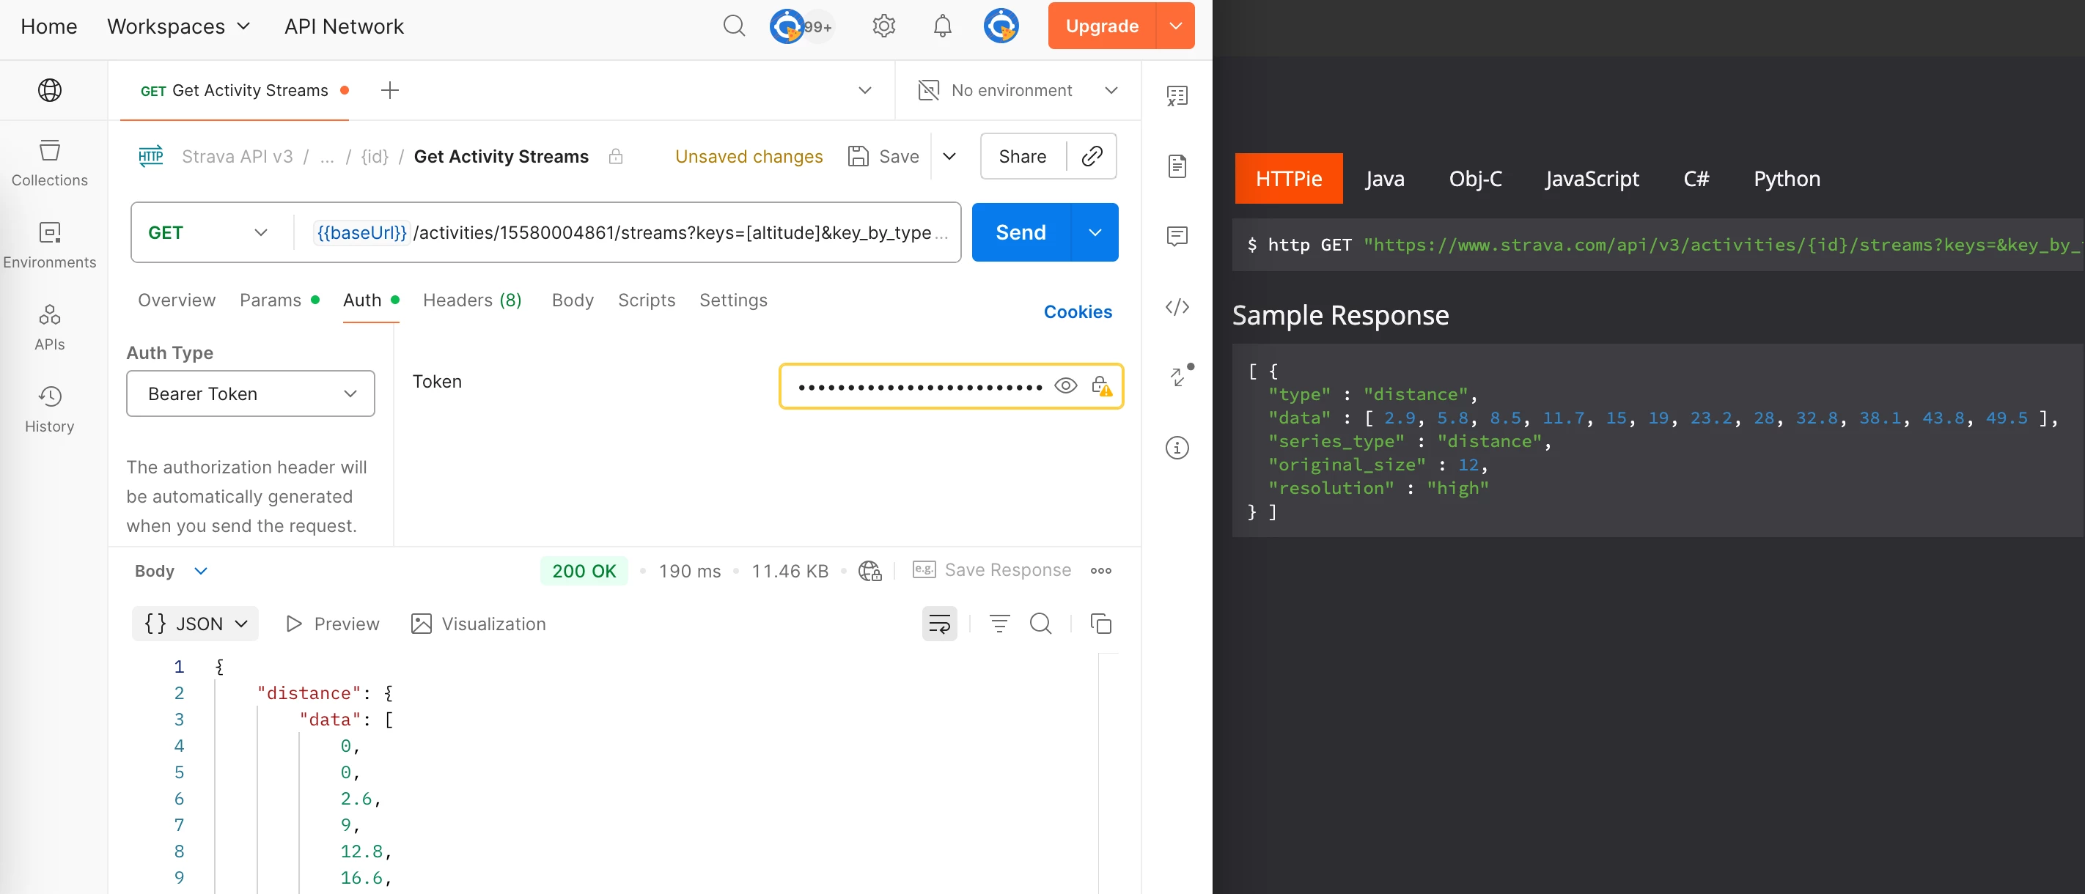Open the team avatar with 99+ badge

coord(801,26)
